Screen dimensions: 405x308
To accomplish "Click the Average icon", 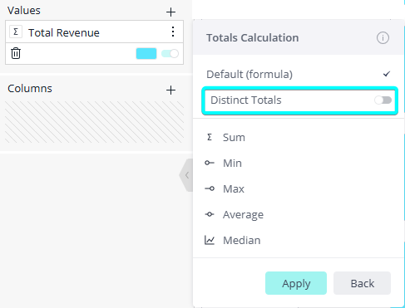I will (210, 214).
